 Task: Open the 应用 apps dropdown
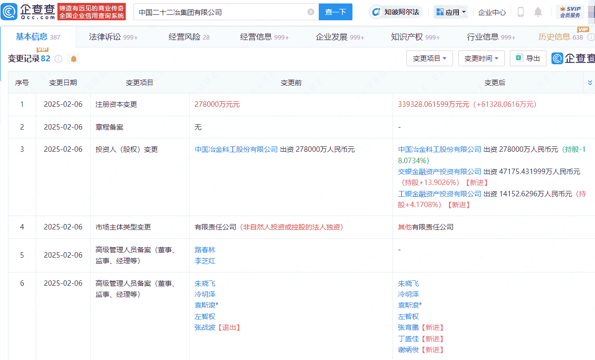pos(450,11)
